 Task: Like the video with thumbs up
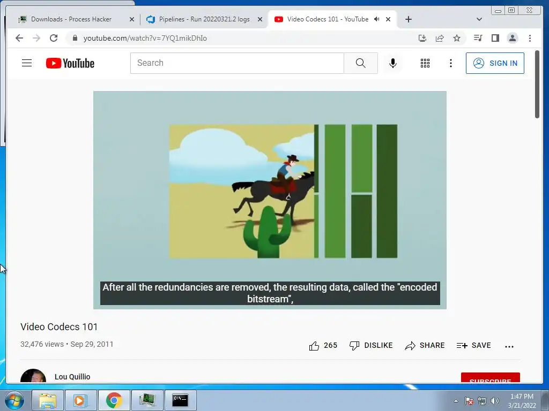coord(314,346)
